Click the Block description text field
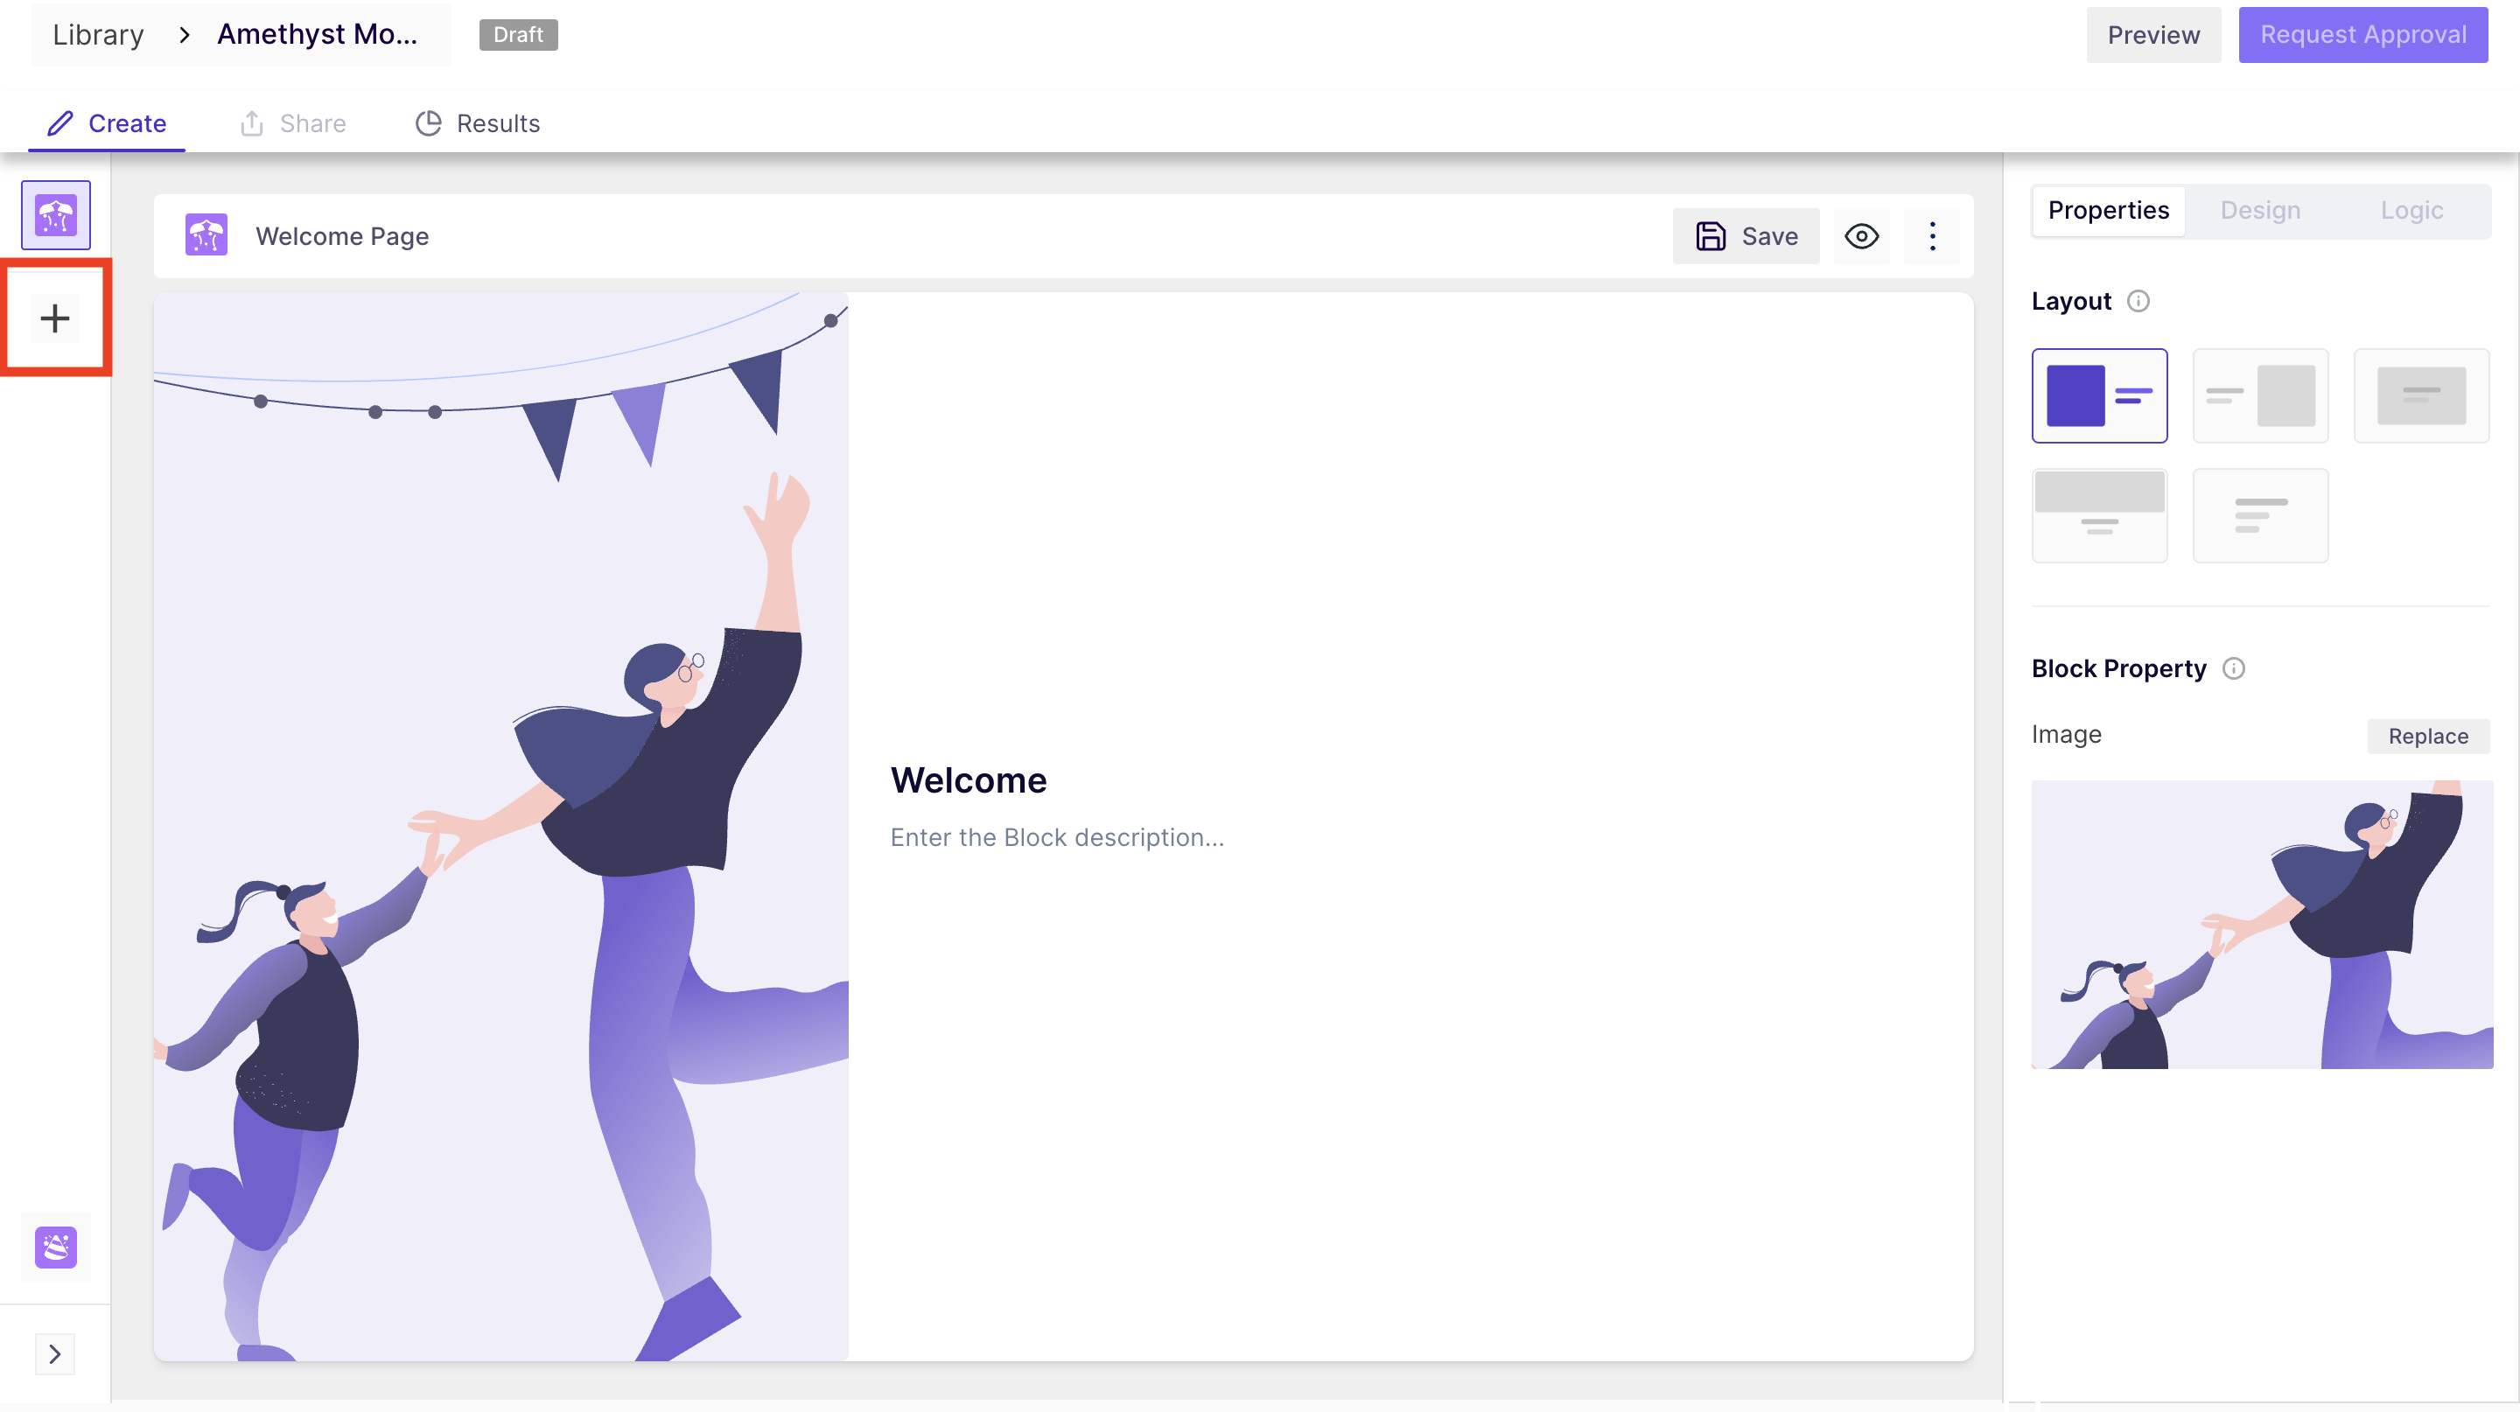The width and height of the screenshot is (2520, 1412). 1056,837
